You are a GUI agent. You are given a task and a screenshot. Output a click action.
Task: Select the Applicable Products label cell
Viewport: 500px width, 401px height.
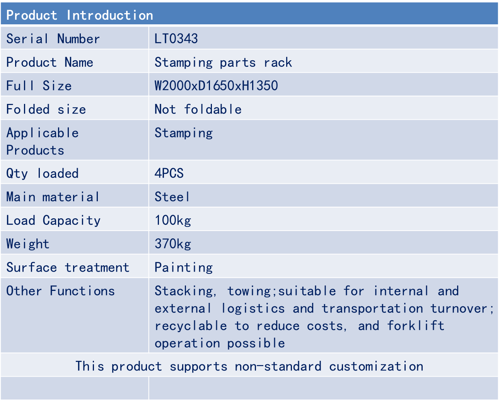tap(43, 141)
